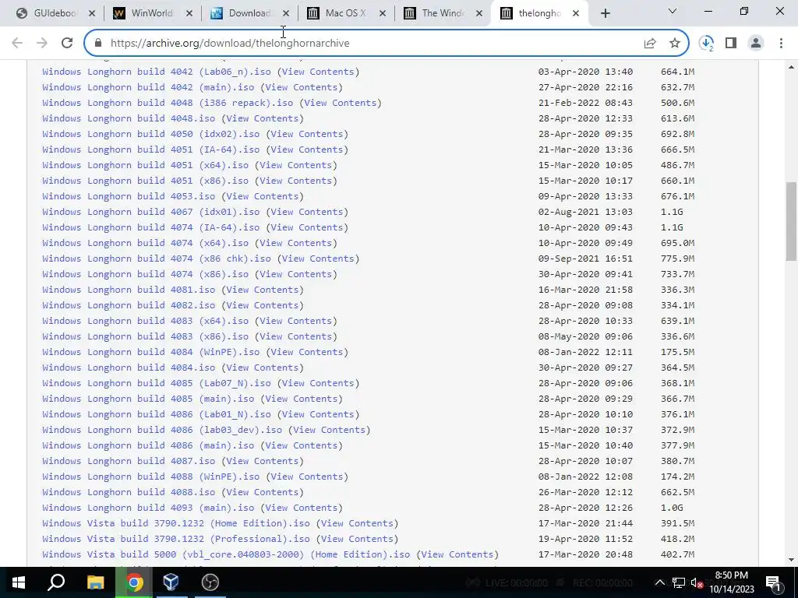The image size is (798, 598).
Task: View Contents of Longhorn build 4085 (main).iso
Action: coord(302,399)
